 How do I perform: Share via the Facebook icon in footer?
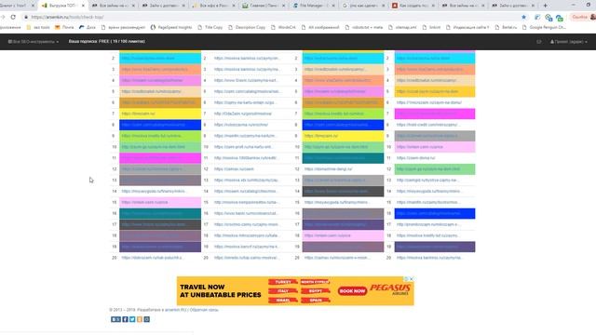(125, 319)
